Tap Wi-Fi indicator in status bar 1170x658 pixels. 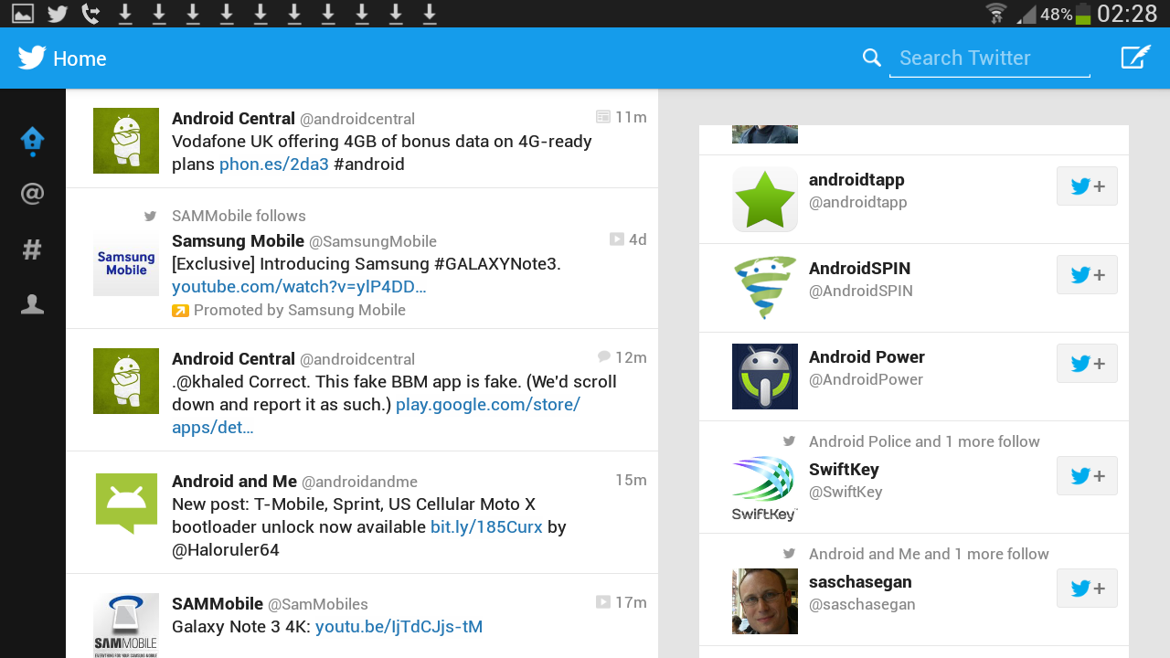point(996,14)
